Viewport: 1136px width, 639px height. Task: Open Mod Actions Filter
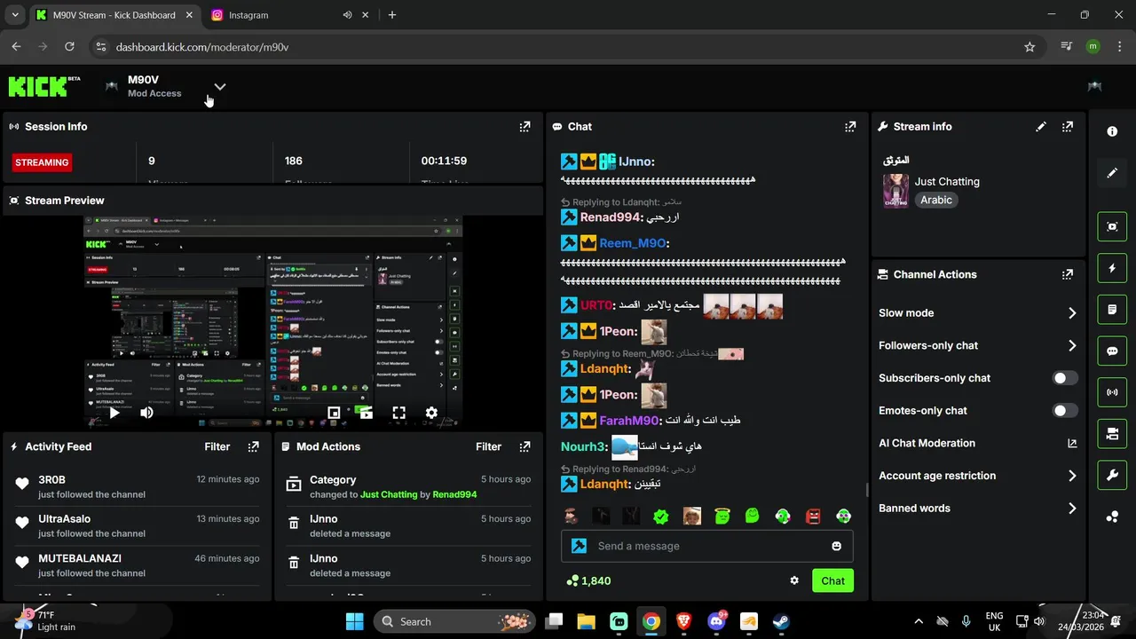coord(489,446)
